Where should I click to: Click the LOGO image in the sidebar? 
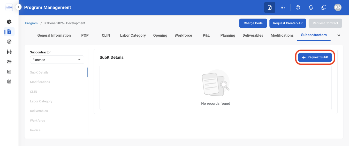9,7
